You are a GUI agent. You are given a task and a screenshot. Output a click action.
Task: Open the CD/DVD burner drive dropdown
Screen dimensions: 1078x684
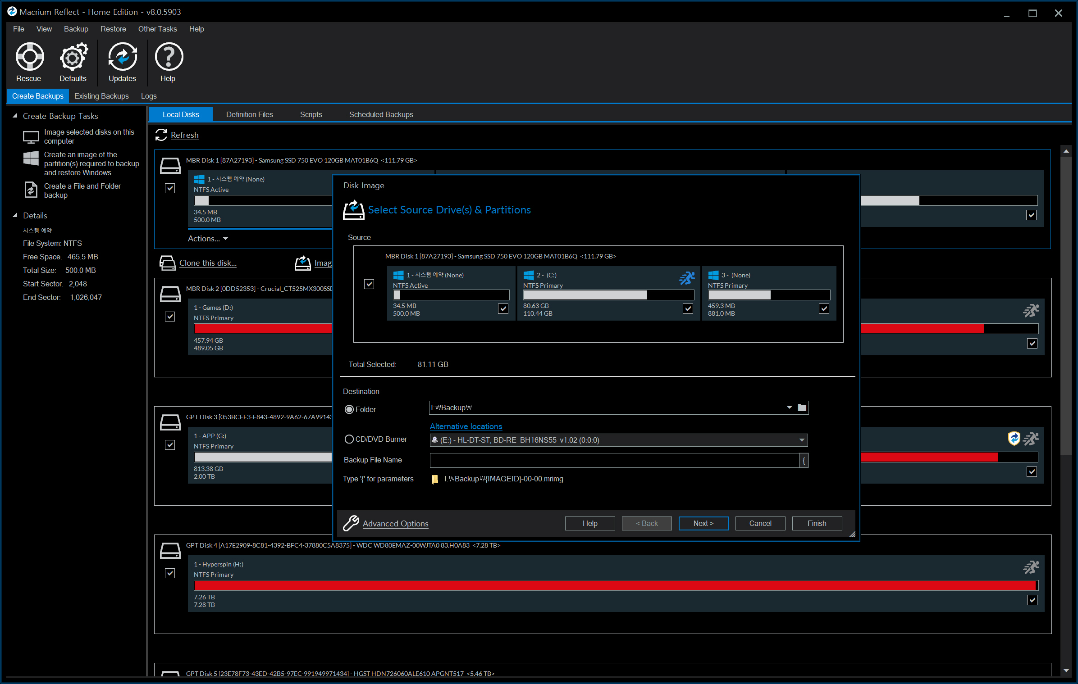pos(802,440)
